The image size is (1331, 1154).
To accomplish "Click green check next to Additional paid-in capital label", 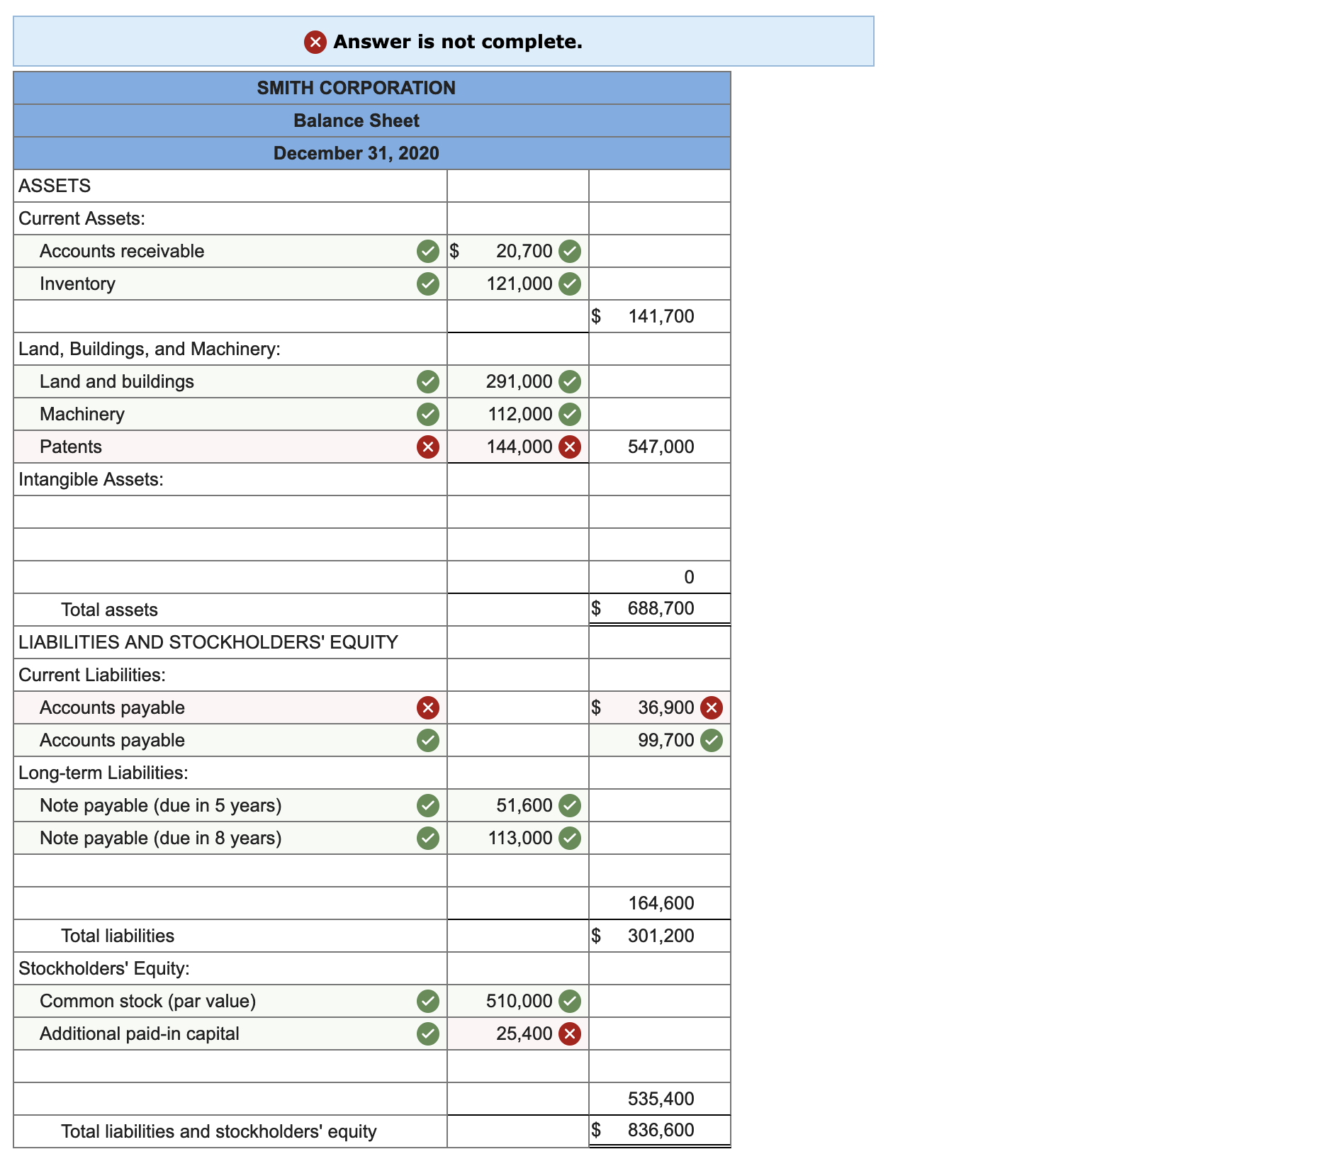I will click(428, 1033).
